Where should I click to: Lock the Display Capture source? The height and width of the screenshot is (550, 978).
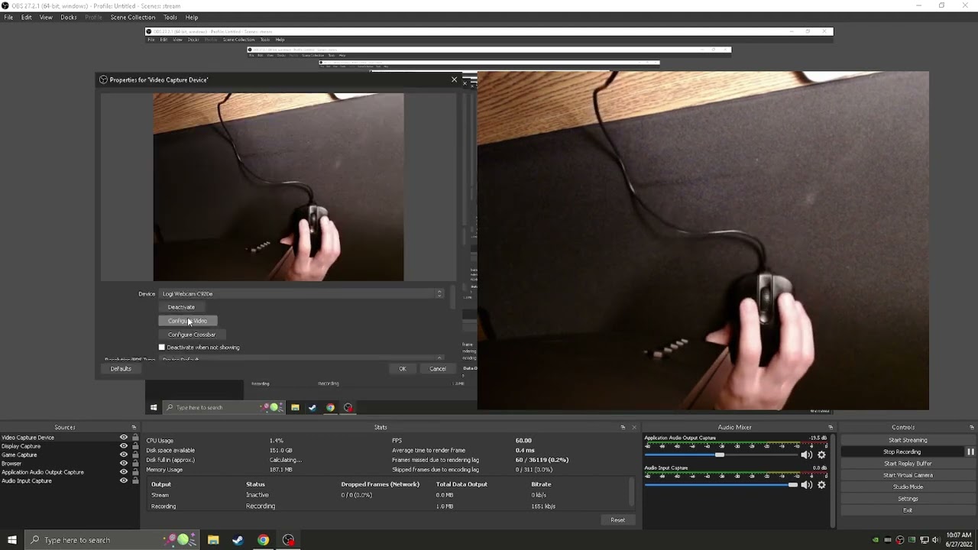coord(135,446)
